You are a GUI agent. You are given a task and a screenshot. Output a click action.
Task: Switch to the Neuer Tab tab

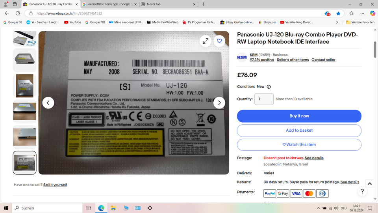(x=168, y=4)
